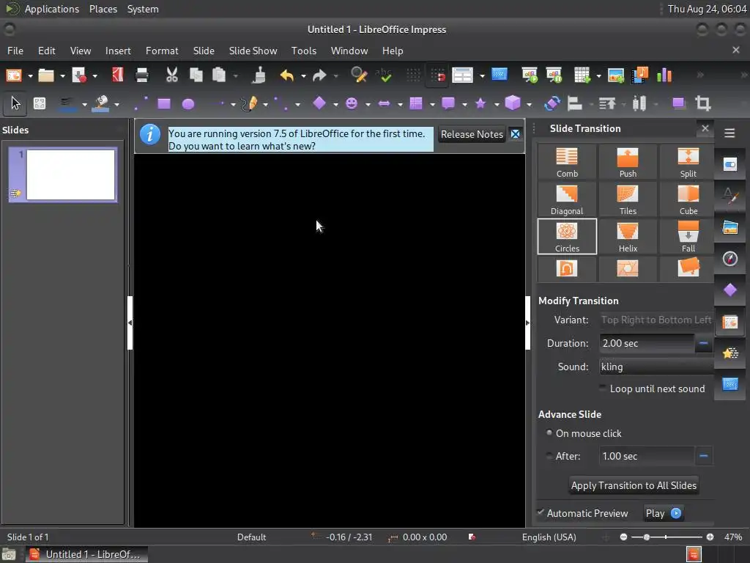The height and width of the screenshot is (563, 750).
Task: Open the Format menu
Action: 162,51
